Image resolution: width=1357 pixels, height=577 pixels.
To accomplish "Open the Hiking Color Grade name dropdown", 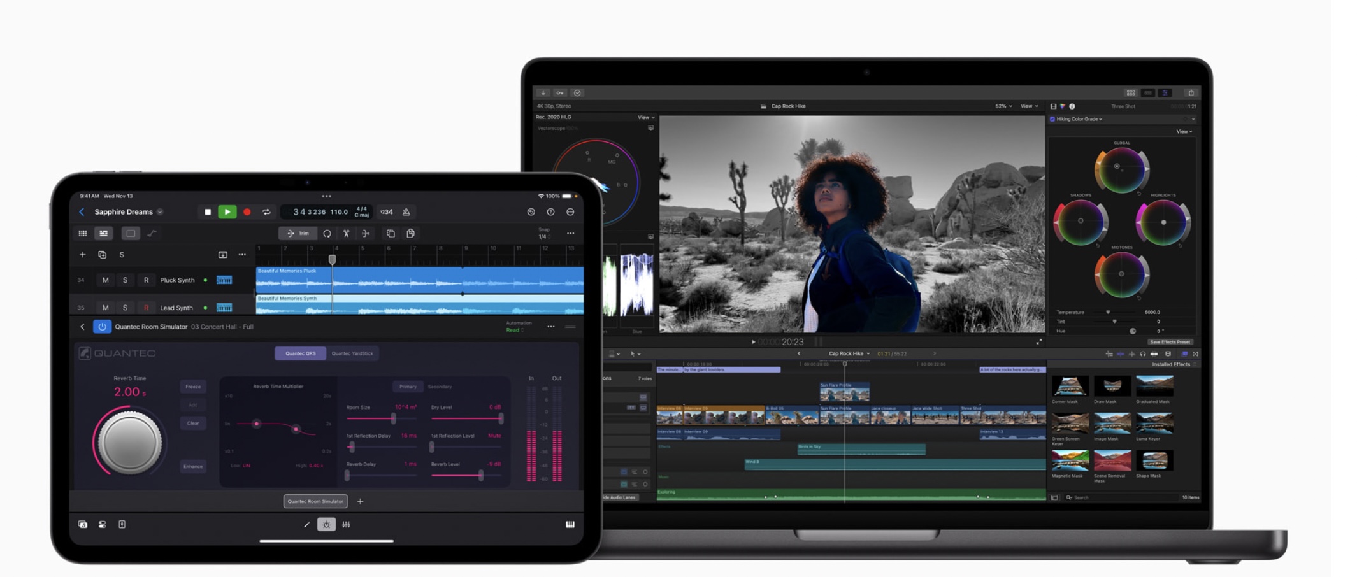I will pos(1079,119).
